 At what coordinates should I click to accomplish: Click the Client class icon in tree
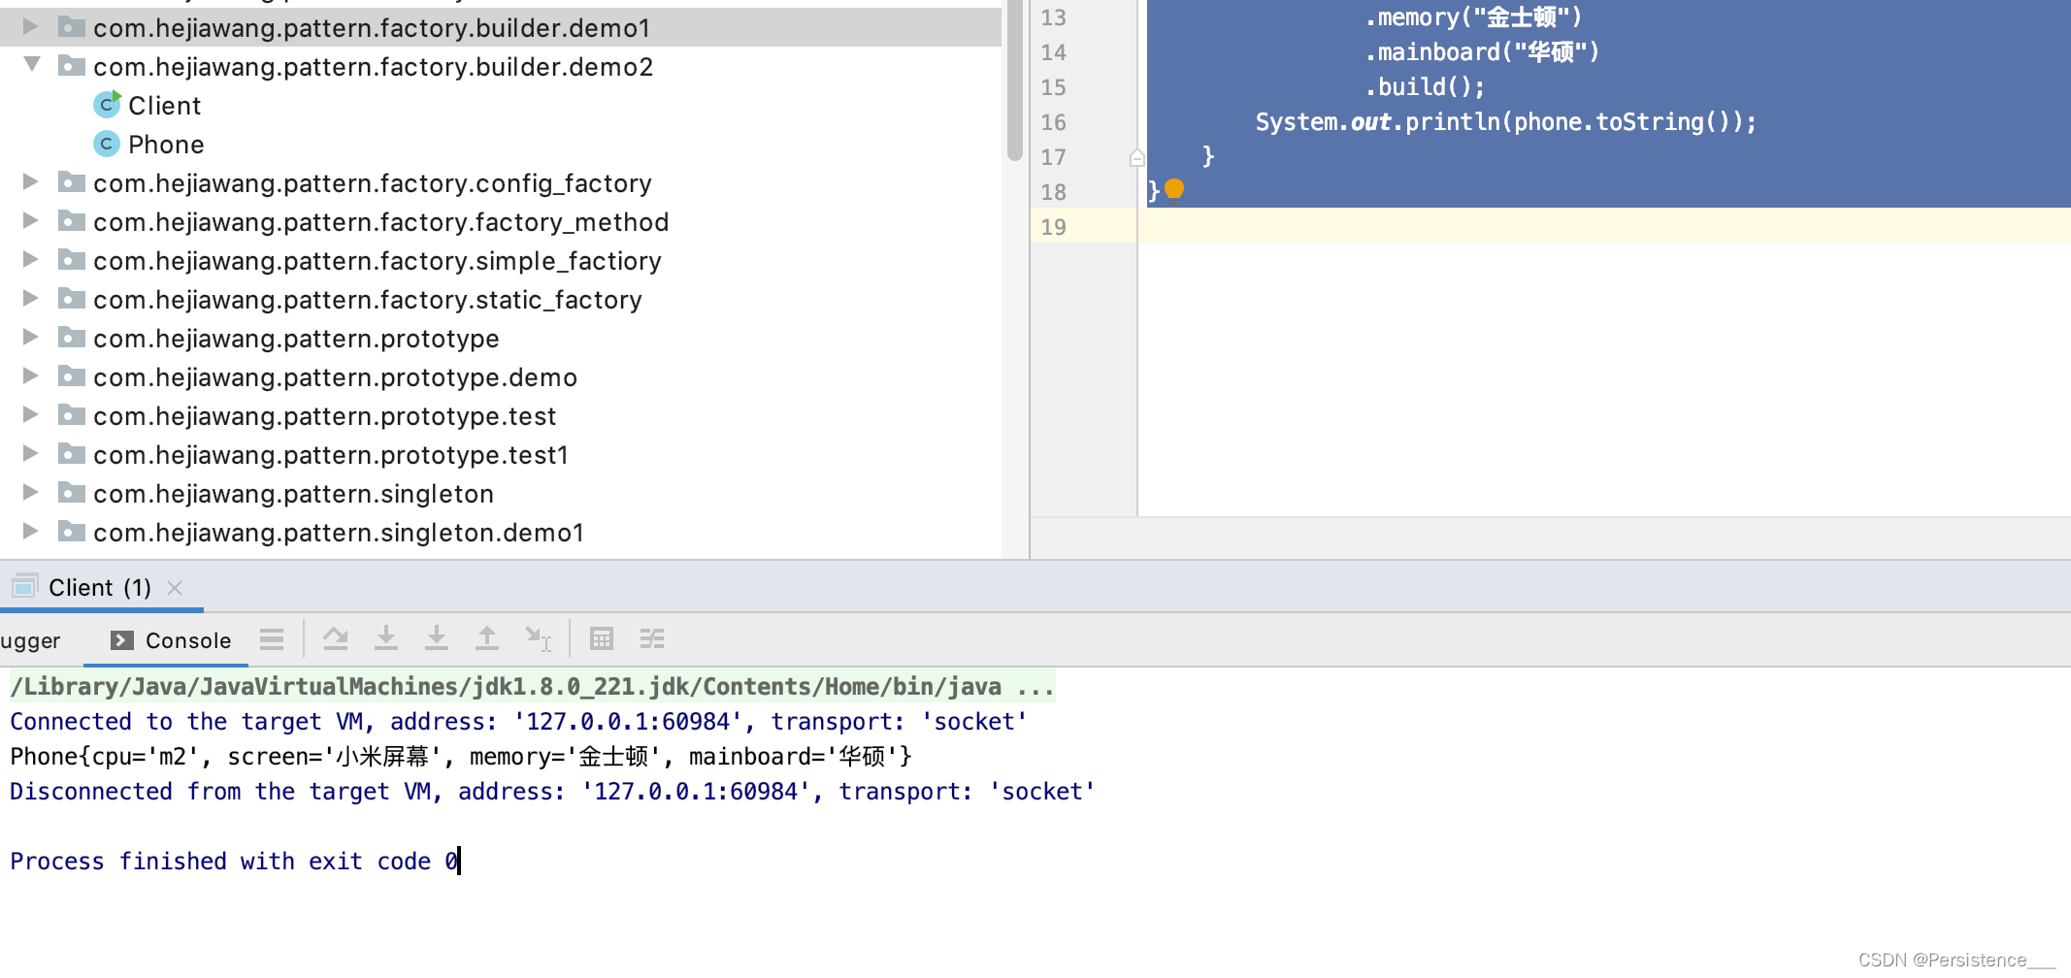[x=107, y=104]
